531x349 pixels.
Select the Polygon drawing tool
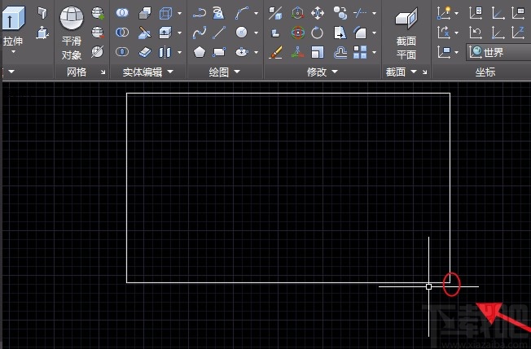(x=200, y=52)
